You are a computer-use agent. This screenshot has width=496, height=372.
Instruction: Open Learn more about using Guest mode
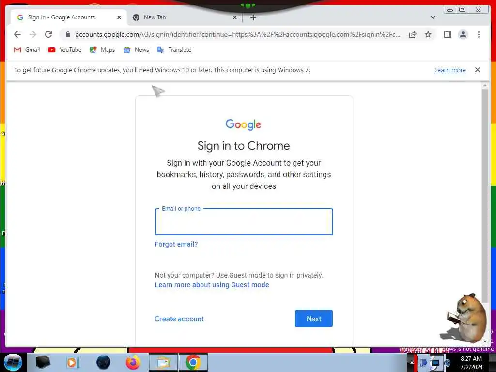(212, 285)
